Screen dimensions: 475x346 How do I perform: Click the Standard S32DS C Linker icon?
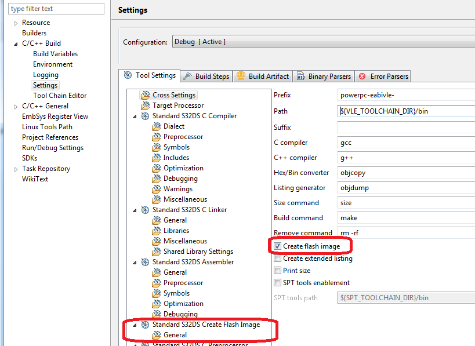145,210
